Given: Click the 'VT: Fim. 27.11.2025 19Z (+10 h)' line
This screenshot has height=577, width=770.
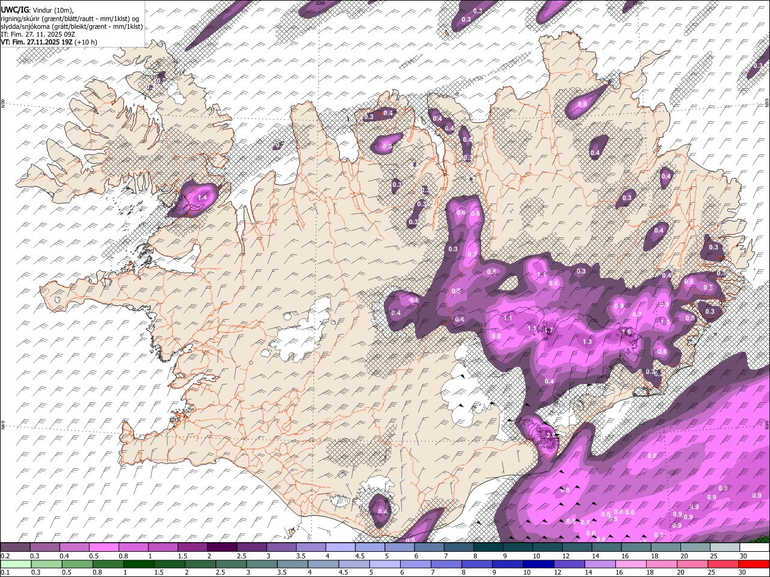Looking at the screenshot, I should pyautogui.click(x=49, y=42).
